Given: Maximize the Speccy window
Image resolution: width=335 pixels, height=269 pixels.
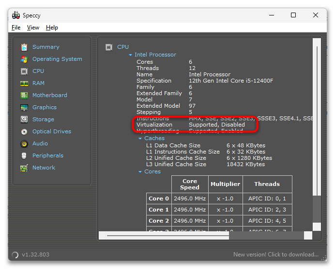Looking at the screenshot, I should click(293, 15).
